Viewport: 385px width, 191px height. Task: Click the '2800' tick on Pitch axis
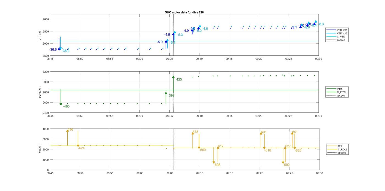pyautogui.click(x=45, y=92)
